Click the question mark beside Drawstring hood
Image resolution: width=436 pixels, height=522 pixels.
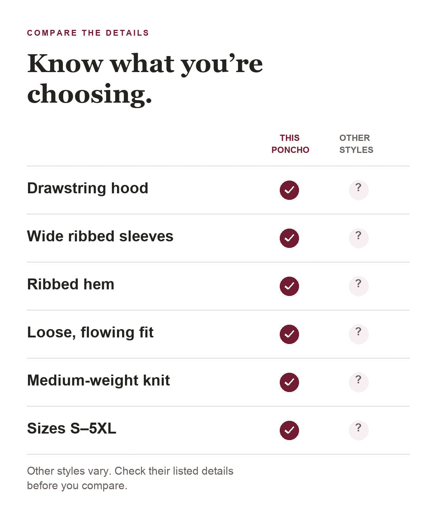(359, 190)
